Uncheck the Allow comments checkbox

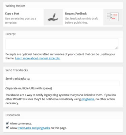[7, 123]
